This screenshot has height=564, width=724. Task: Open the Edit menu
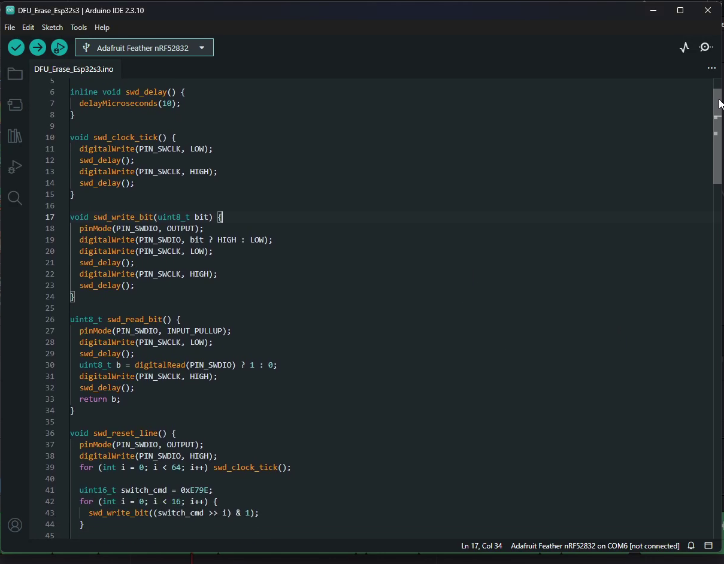point(28,28)
